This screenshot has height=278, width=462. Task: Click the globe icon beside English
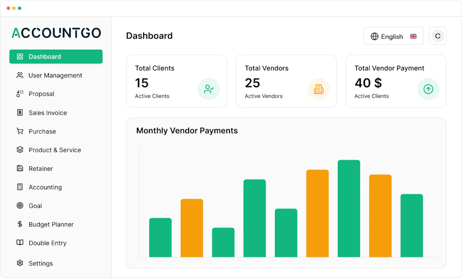point(375,36)
